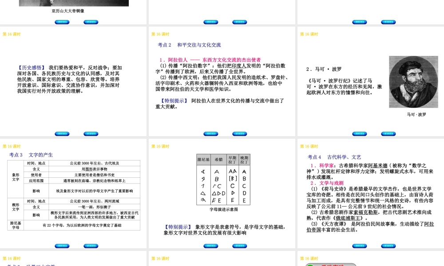Click the (2) 传播中西文明 paragraph
Image resolution: width=444 pixels, height=266 pixels.
222,83
